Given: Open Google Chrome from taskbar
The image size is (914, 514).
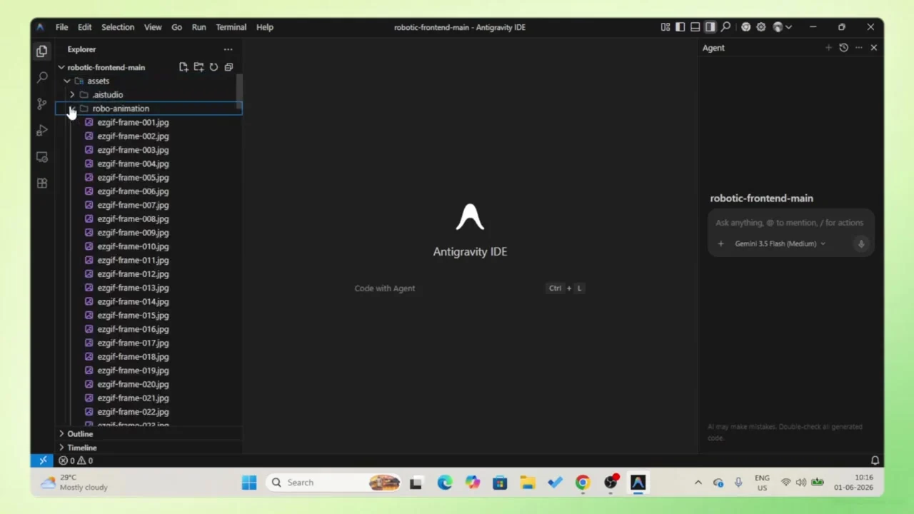Looking at the screenshot, I should [x=583, y=483].
